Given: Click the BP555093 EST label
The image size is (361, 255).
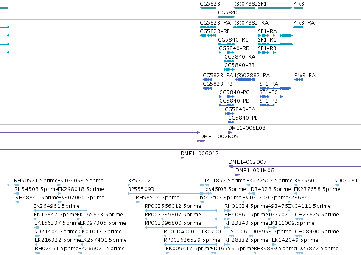Looking at the screenshot, I should point(141,189).
